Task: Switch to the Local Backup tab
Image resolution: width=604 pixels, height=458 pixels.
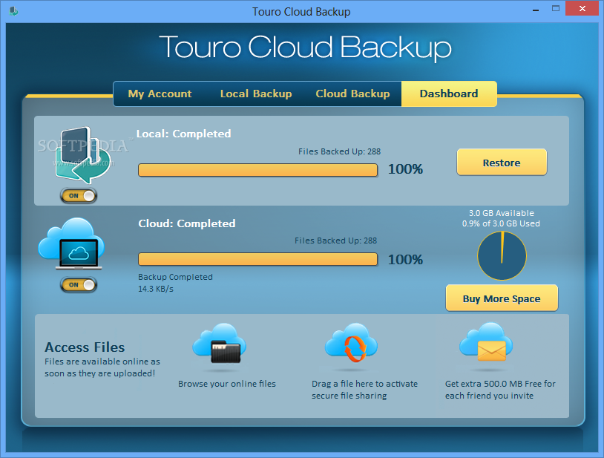Action: click(x=256, y=94)
